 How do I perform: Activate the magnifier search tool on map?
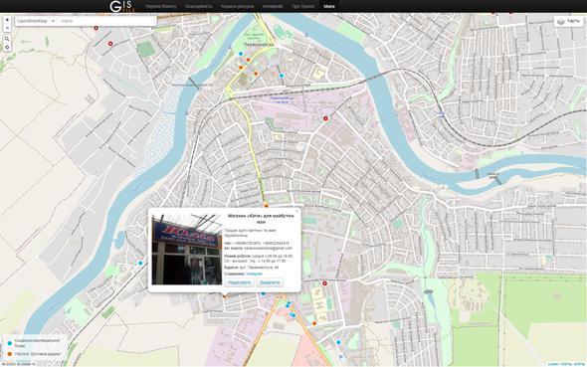(x=7, y=39)
